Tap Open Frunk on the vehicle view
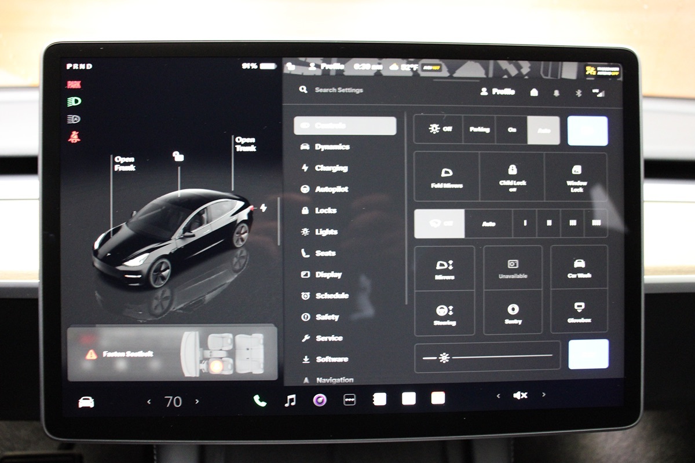Viewport: 695px width, 463px height. pos(126,164)
